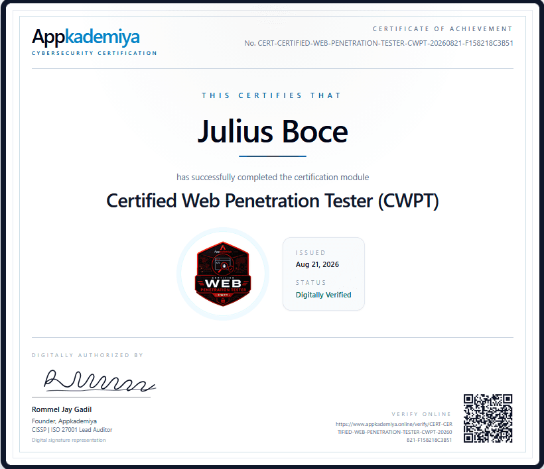Click the certificate number starting with "No. CERT-CERTIFIED"
This screenshot has width=544, height=469.
click(x=379, y=43)
